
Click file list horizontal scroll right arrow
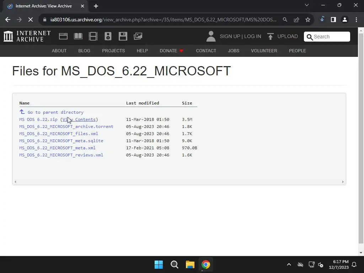pyautogui.click(x=343, y=182)
